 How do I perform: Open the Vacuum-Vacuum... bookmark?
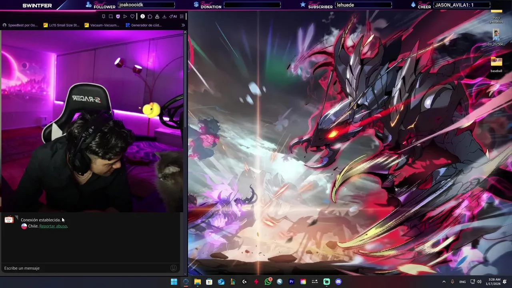102,25
